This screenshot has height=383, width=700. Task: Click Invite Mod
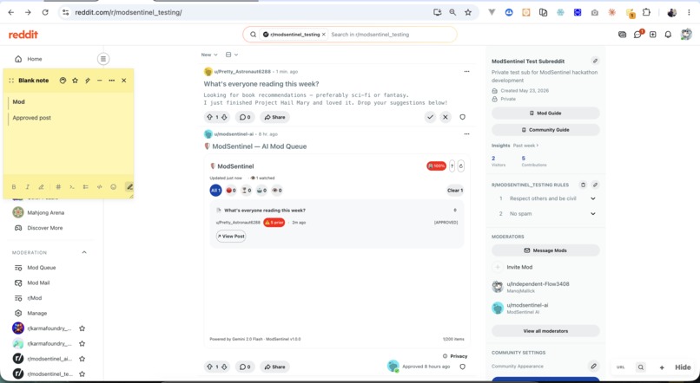[519, 267]
